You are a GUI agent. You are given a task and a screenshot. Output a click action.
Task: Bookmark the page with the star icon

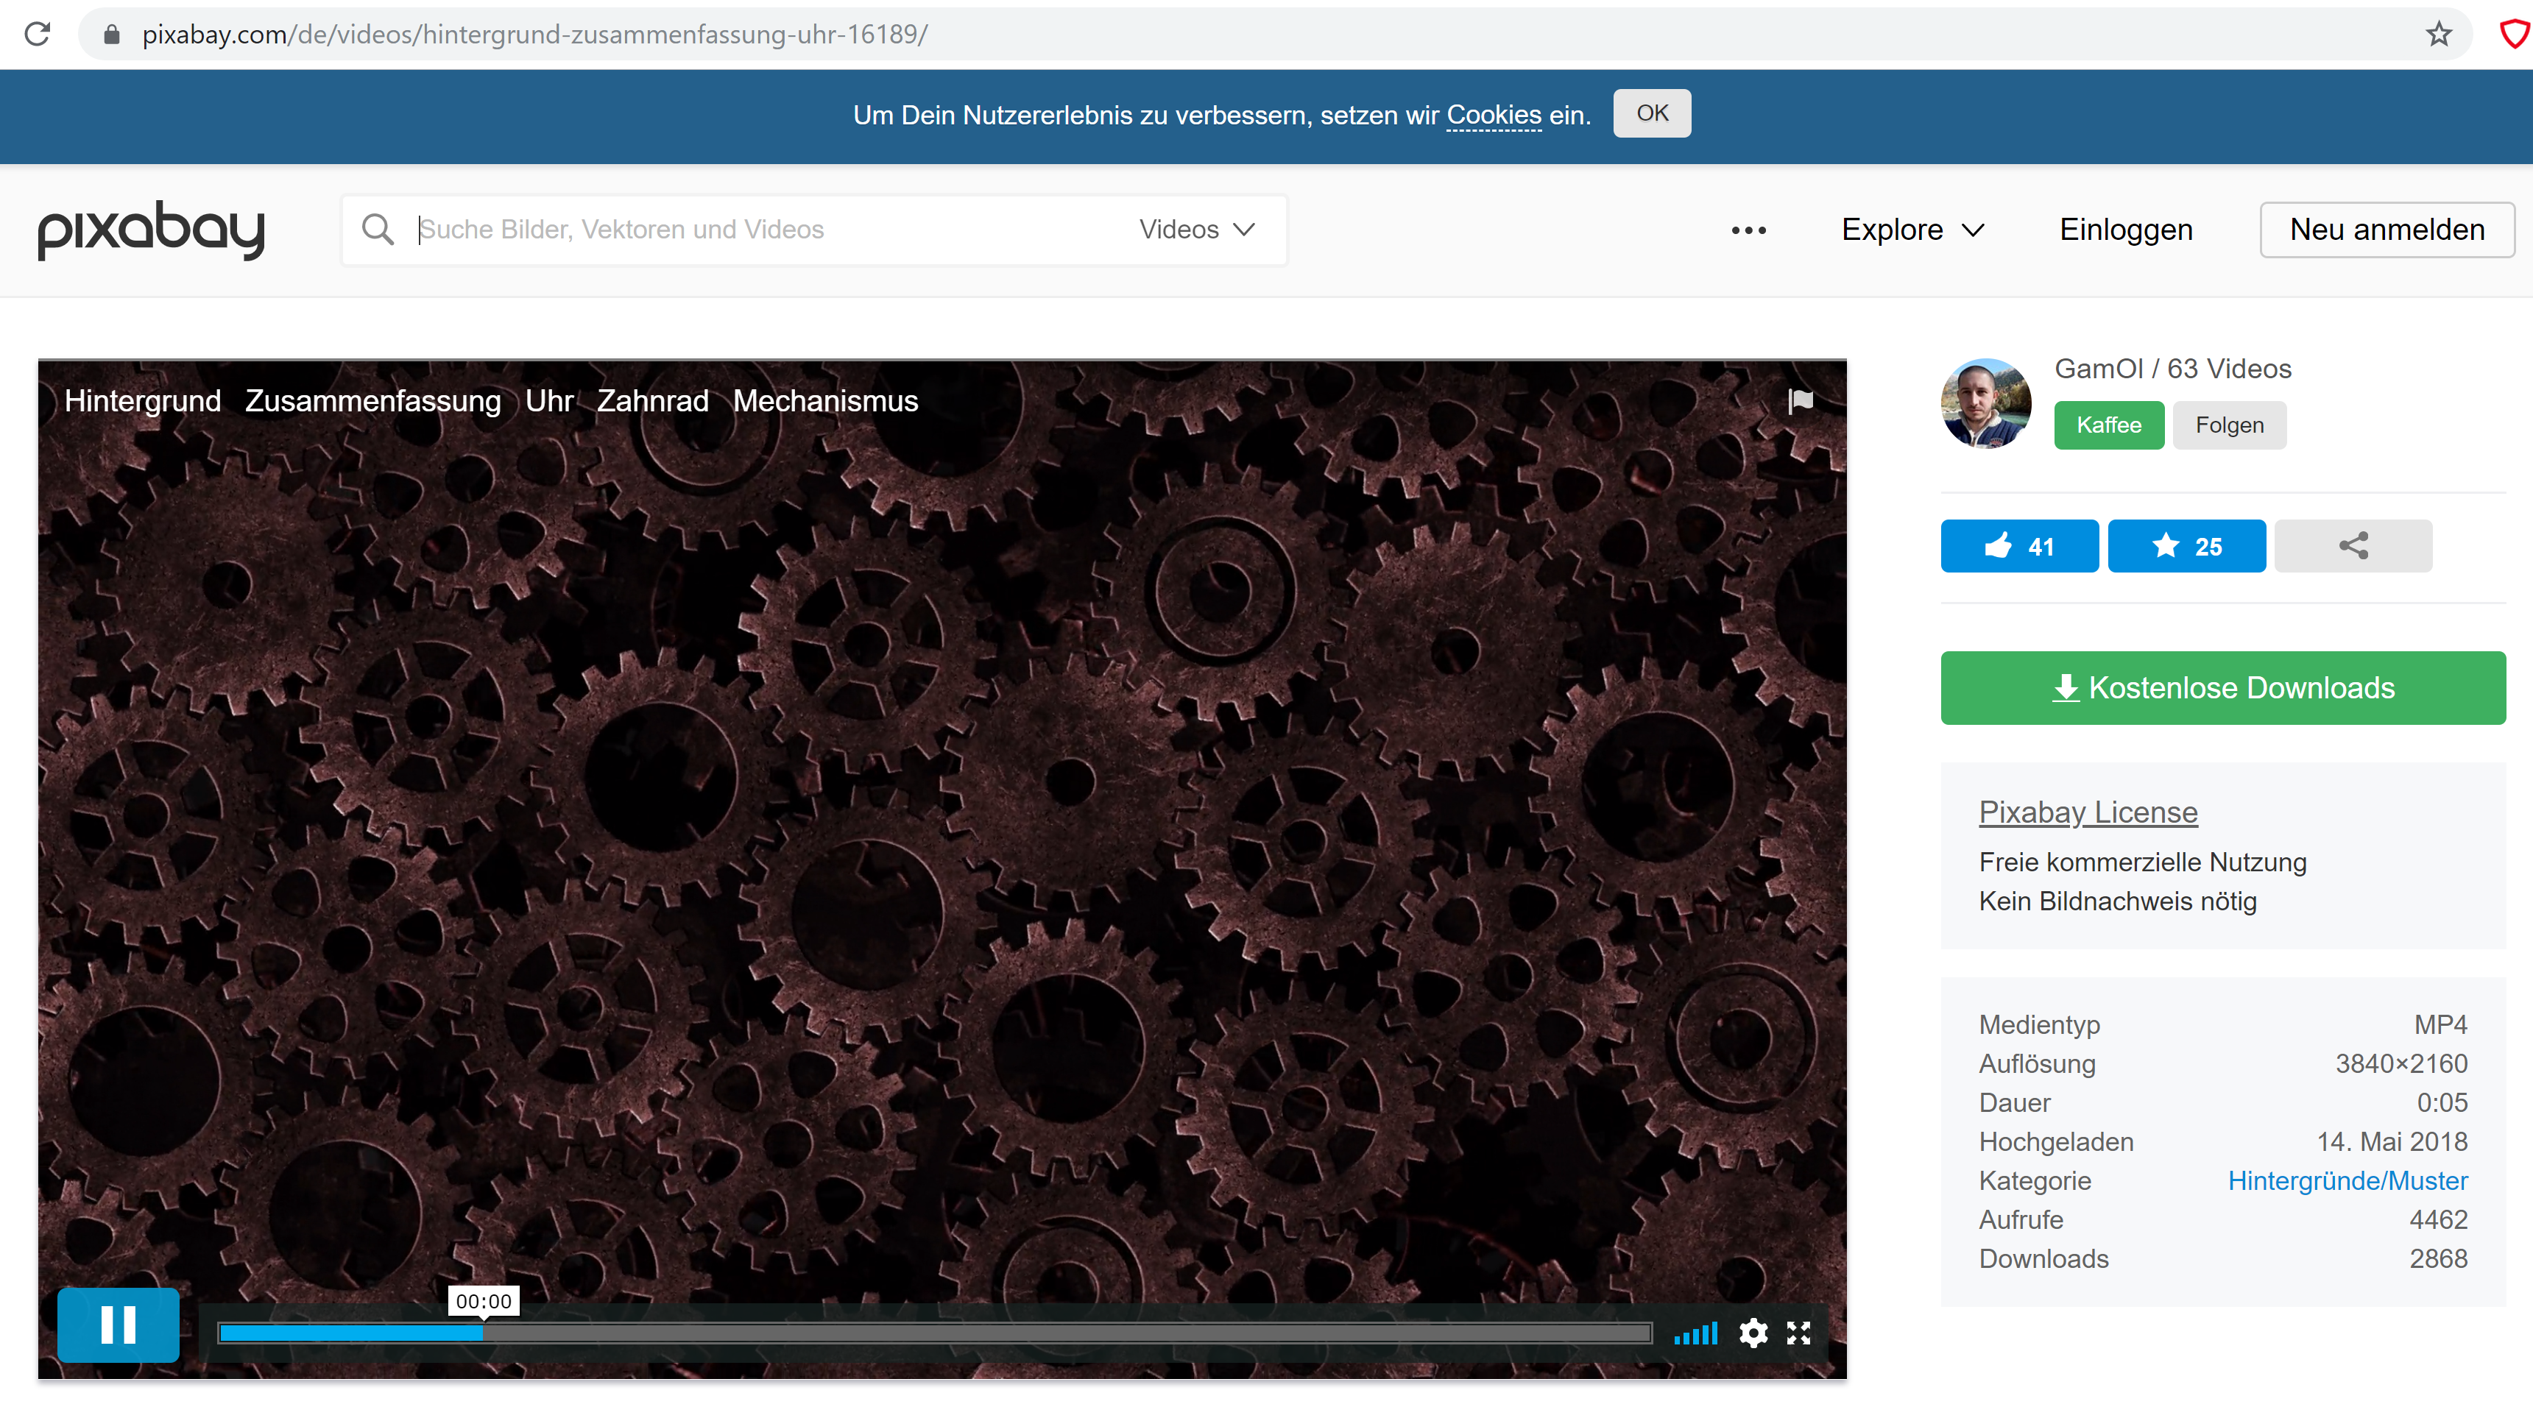click(x=2439, y=35)
